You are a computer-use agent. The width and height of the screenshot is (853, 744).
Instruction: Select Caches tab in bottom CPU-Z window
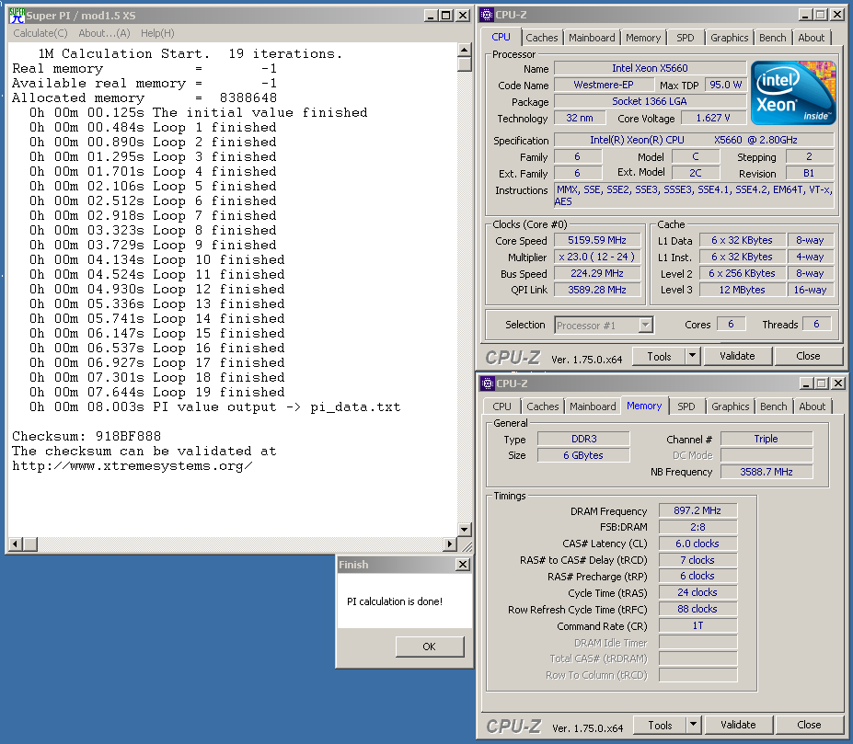point(542,406)
